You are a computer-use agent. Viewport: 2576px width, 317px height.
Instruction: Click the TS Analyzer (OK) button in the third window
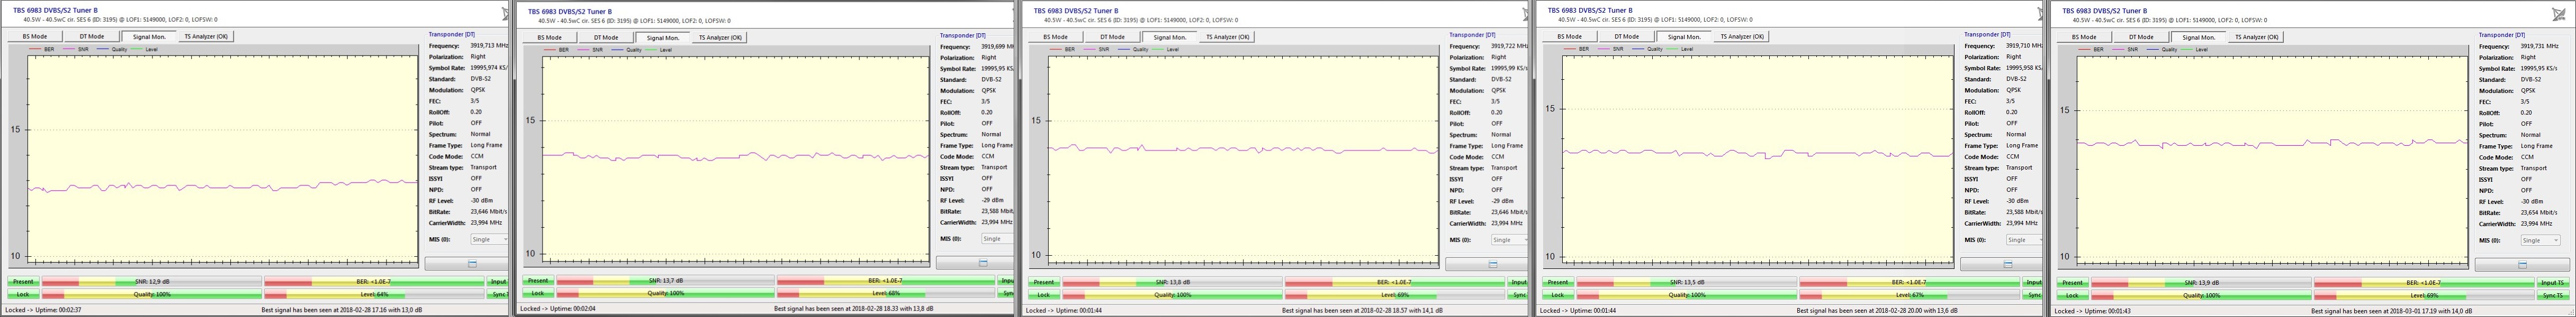coord(1227,37)
